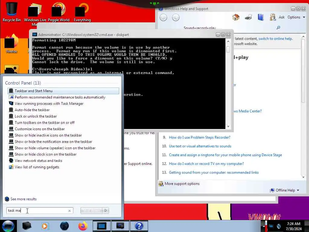Open the Shut down options arrow
Viewport: 309px width, 232px height.
tap(106, 211)
